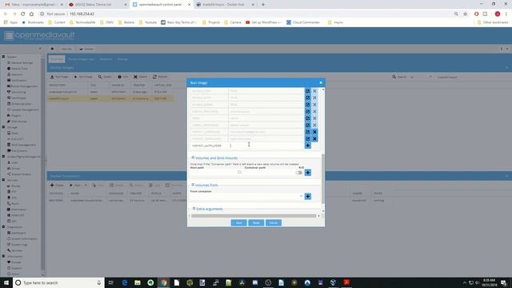Switch to Docker images repo tab
The height and width of the screenshot is (288, 512).
81,59
